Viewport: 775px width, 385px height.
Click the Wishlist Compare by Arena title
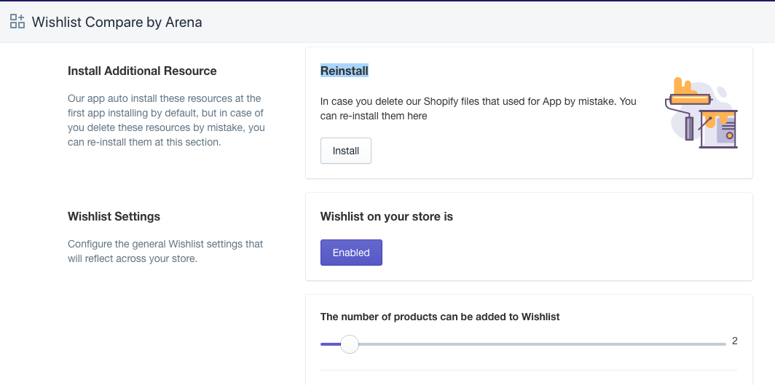(117, 22)
